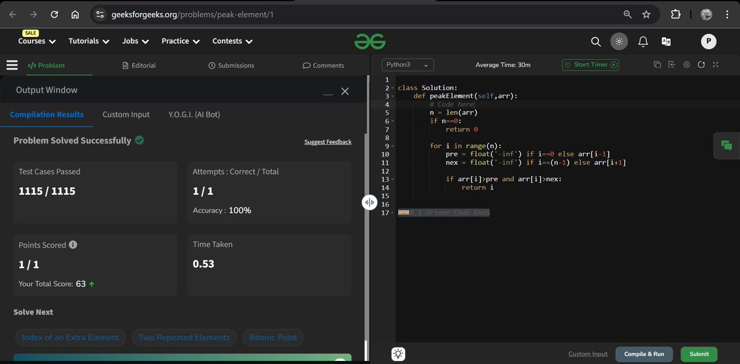This screenshot has width=740, height=364.
Task: Bookmark this page with star
Action: pyautogui.click(x=646, y=14)
